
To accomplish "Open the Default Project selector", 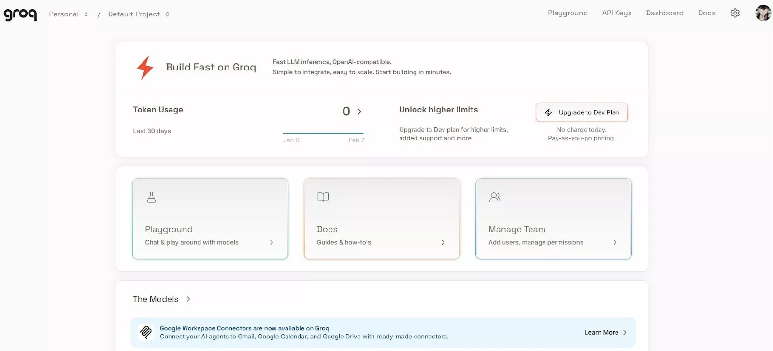I will 139,14.
